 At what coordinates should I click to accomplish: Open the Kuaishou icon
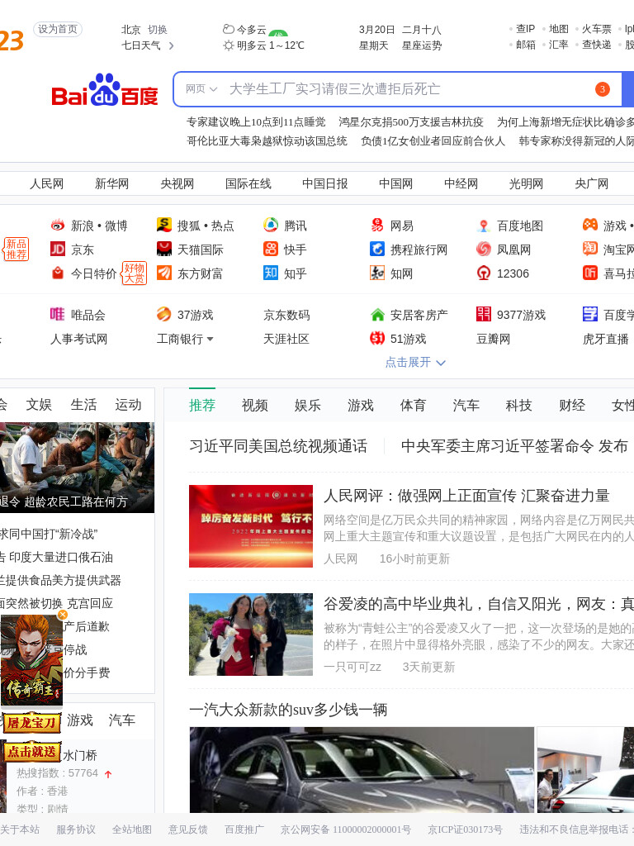click(x=271, y=249)
